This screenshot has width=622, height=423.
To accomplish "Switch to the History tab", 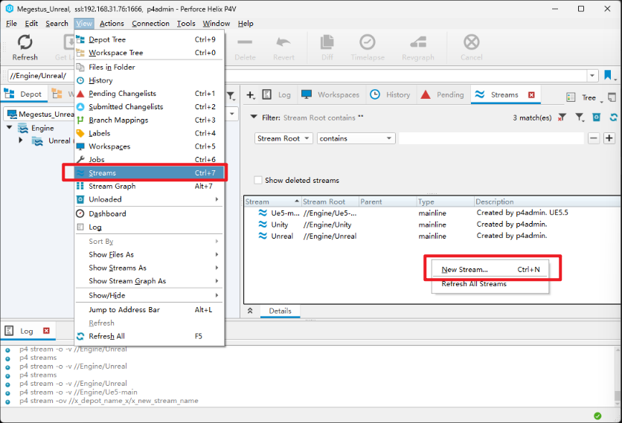I will (x=391, y=94).
